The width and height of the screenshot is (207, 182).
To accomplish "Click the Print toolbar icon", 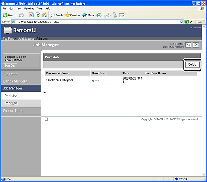I will (115, 15).
